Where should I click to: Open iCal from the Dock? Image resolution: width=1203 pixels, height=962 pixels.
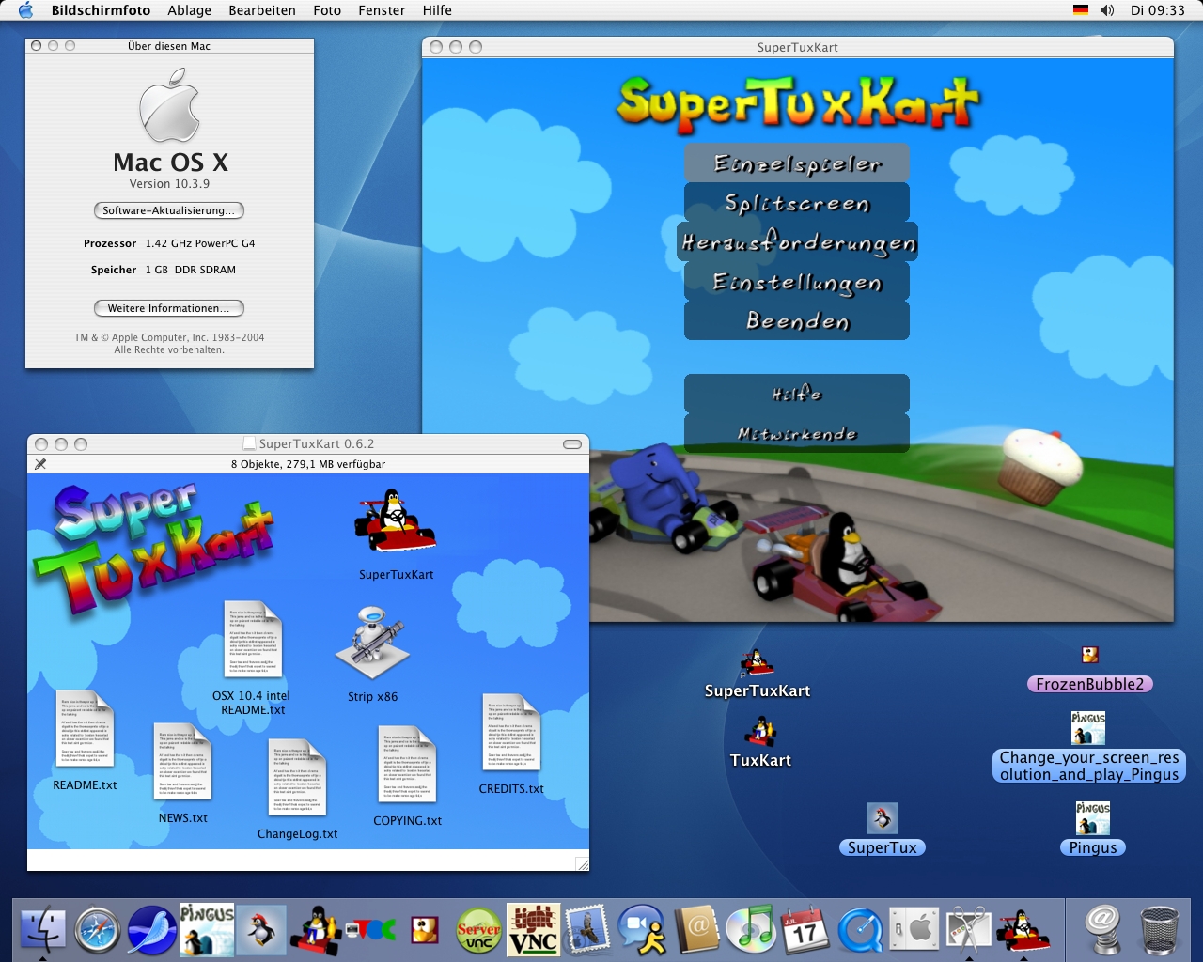[x=805, y=930]
